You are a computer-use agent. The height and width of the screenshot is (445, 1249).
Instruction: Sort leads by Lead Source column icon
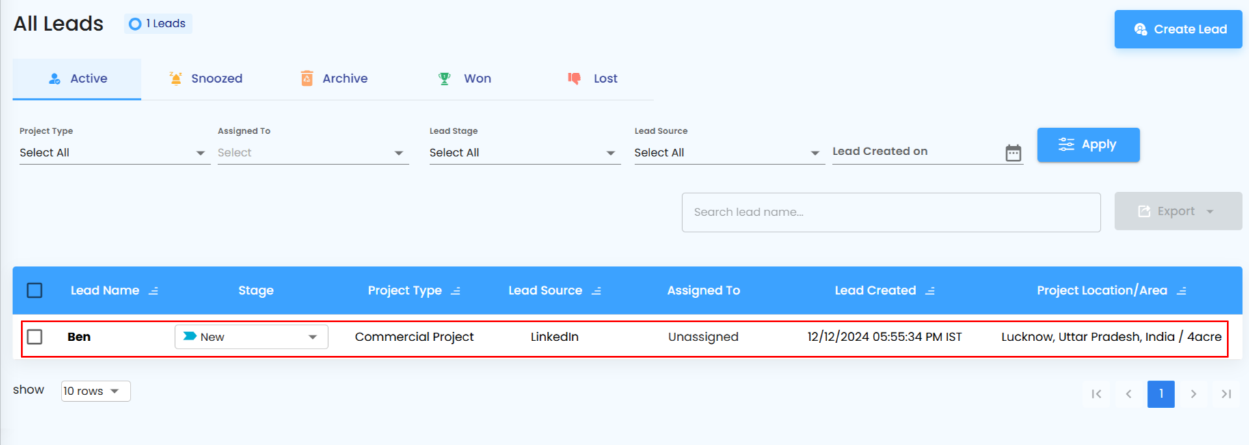597,291
